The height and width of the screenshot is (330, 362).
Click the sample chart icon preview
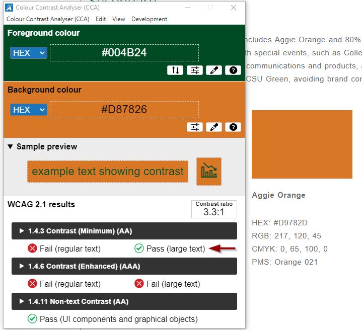[209, 172]
